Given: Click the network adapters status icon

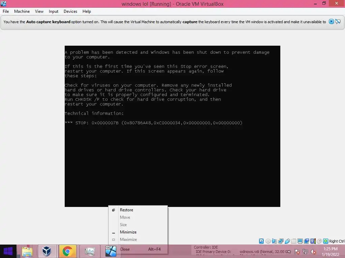Looking at the screenshot, I should coord(281,241).
